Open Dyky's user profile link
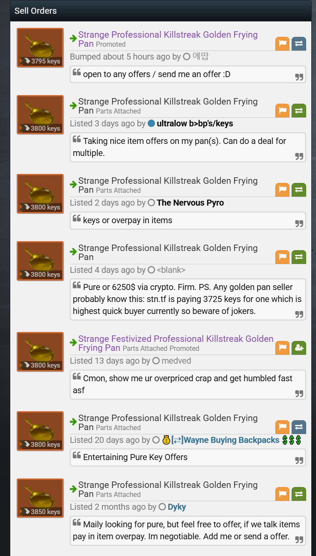 pyautogui.click(x=177, y=507)
